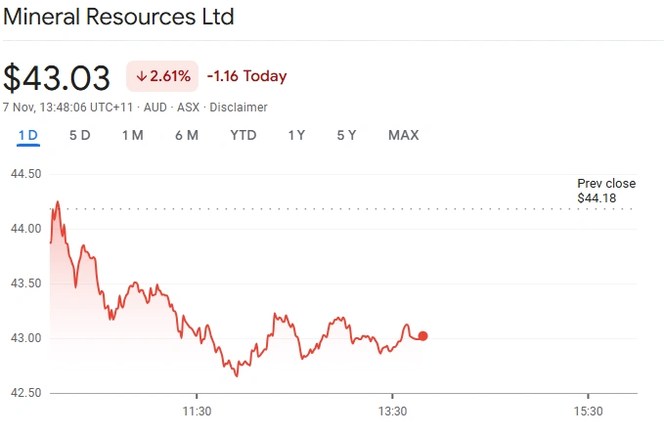This screenshot has height=434, width=664.
Task: Click the red current price dot on the chart
Action: click(422, 336)
